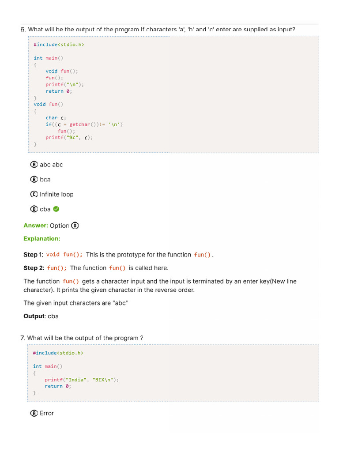Click the green 'Explanation:' heading
Image resolution: width=339 pixels, height=452 pixels.
[42, 239]
